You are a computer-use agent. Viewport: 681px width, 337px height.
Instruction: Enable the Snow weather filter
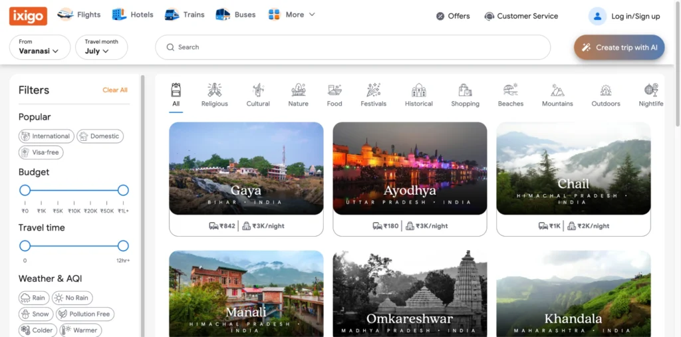tap(36, 314)
